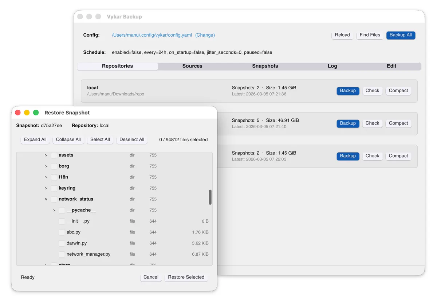Switch to the Snapshots tab
Screen dimensions: 437x304
tap(265, 66)
